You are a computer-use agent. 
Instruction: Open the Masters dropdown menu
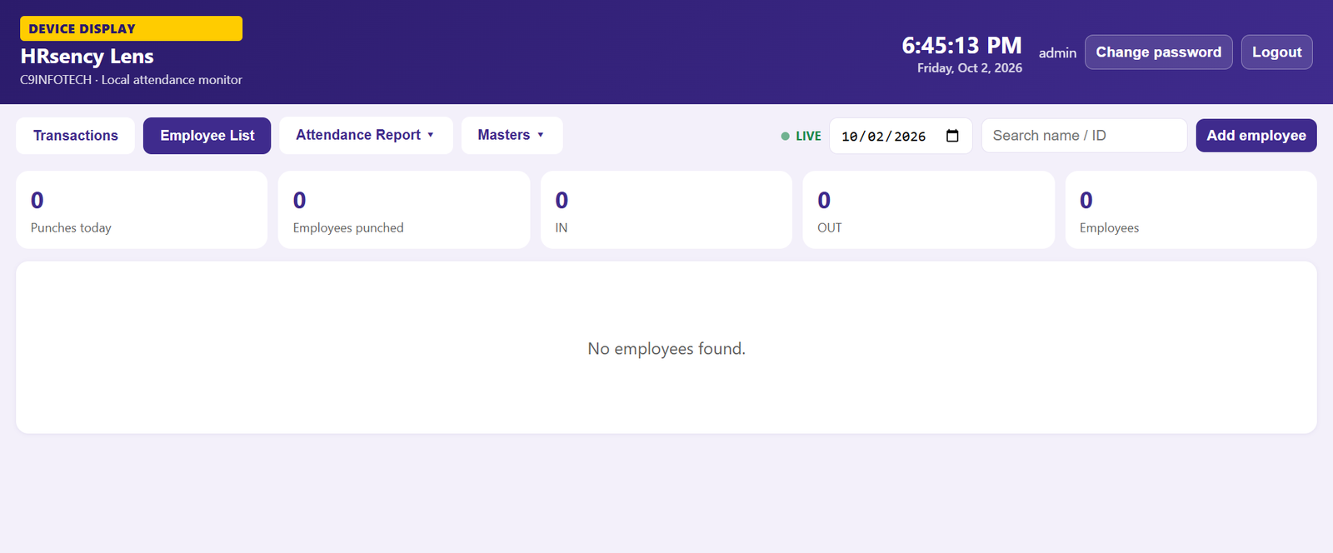coord(512,135)
